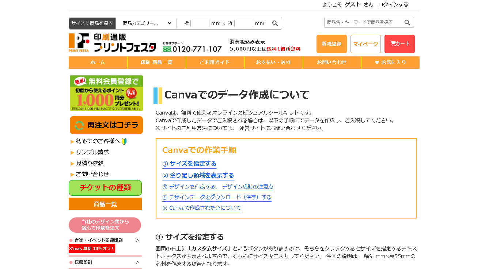Click 当社のデザイン集から選んで印刷を注文 button

click(x=105, y=225)
